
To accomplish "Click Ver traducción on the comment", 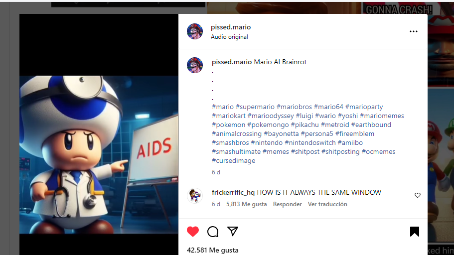I will coord(327,204).
